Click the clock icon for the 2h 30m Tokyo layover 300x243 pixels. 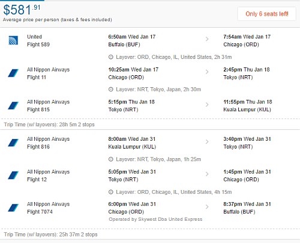click(x=111, y=90)
